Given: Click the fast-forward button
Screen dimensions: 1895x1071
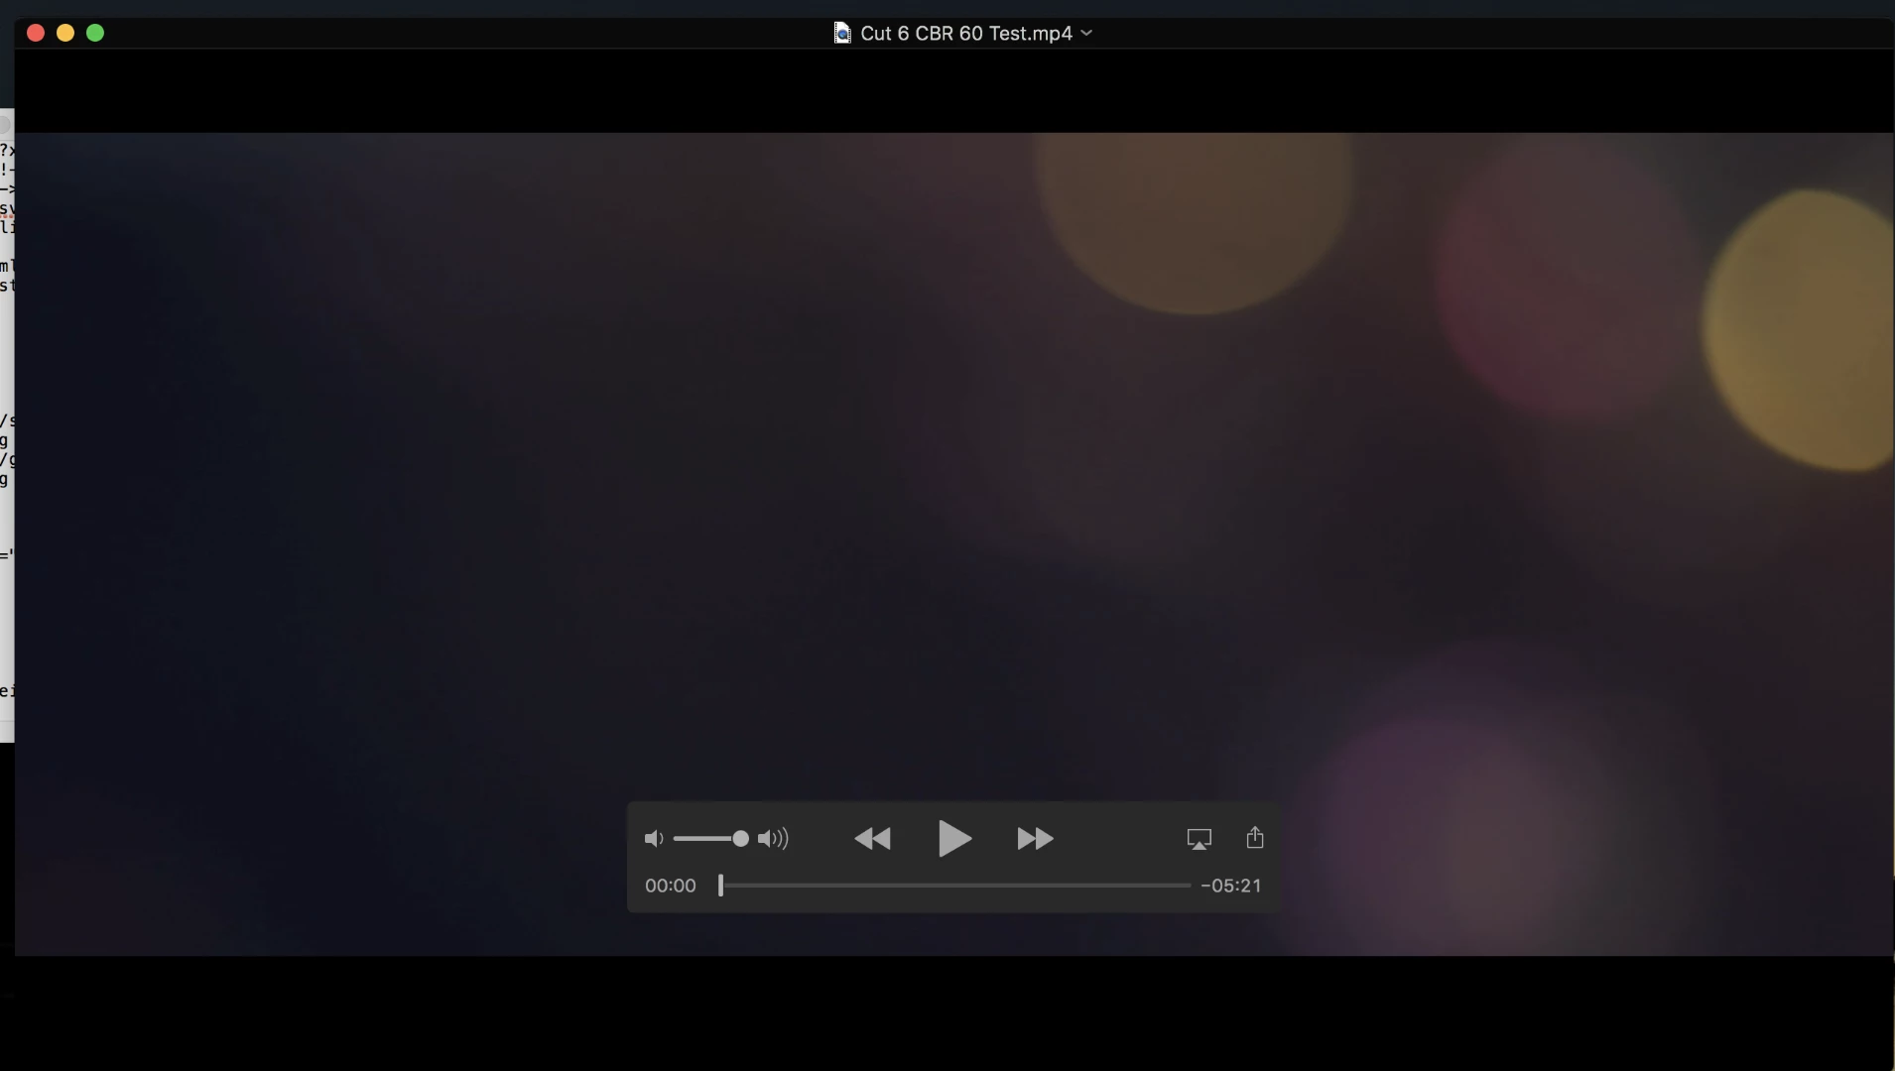Looking at the screenshot, I should click(1035, 839).
